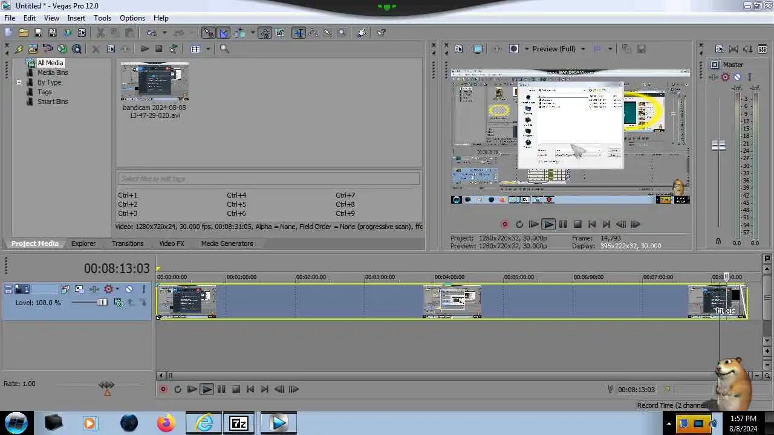The width and height of the screenshot is (774, 435).
Task: Click the Master bus FX gear icon
Action: [725, 77]
